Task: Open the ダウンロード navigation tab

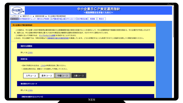Action: coord(71,19)
